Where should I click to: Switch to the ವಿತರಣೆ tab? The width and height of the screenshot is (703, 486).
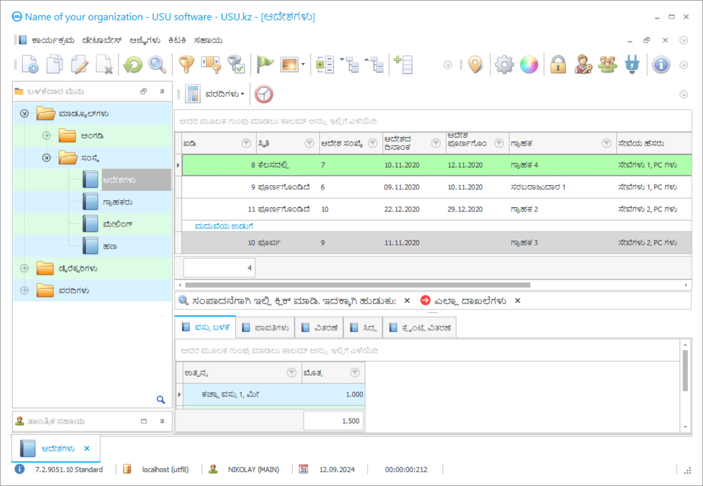pos(319,328)
